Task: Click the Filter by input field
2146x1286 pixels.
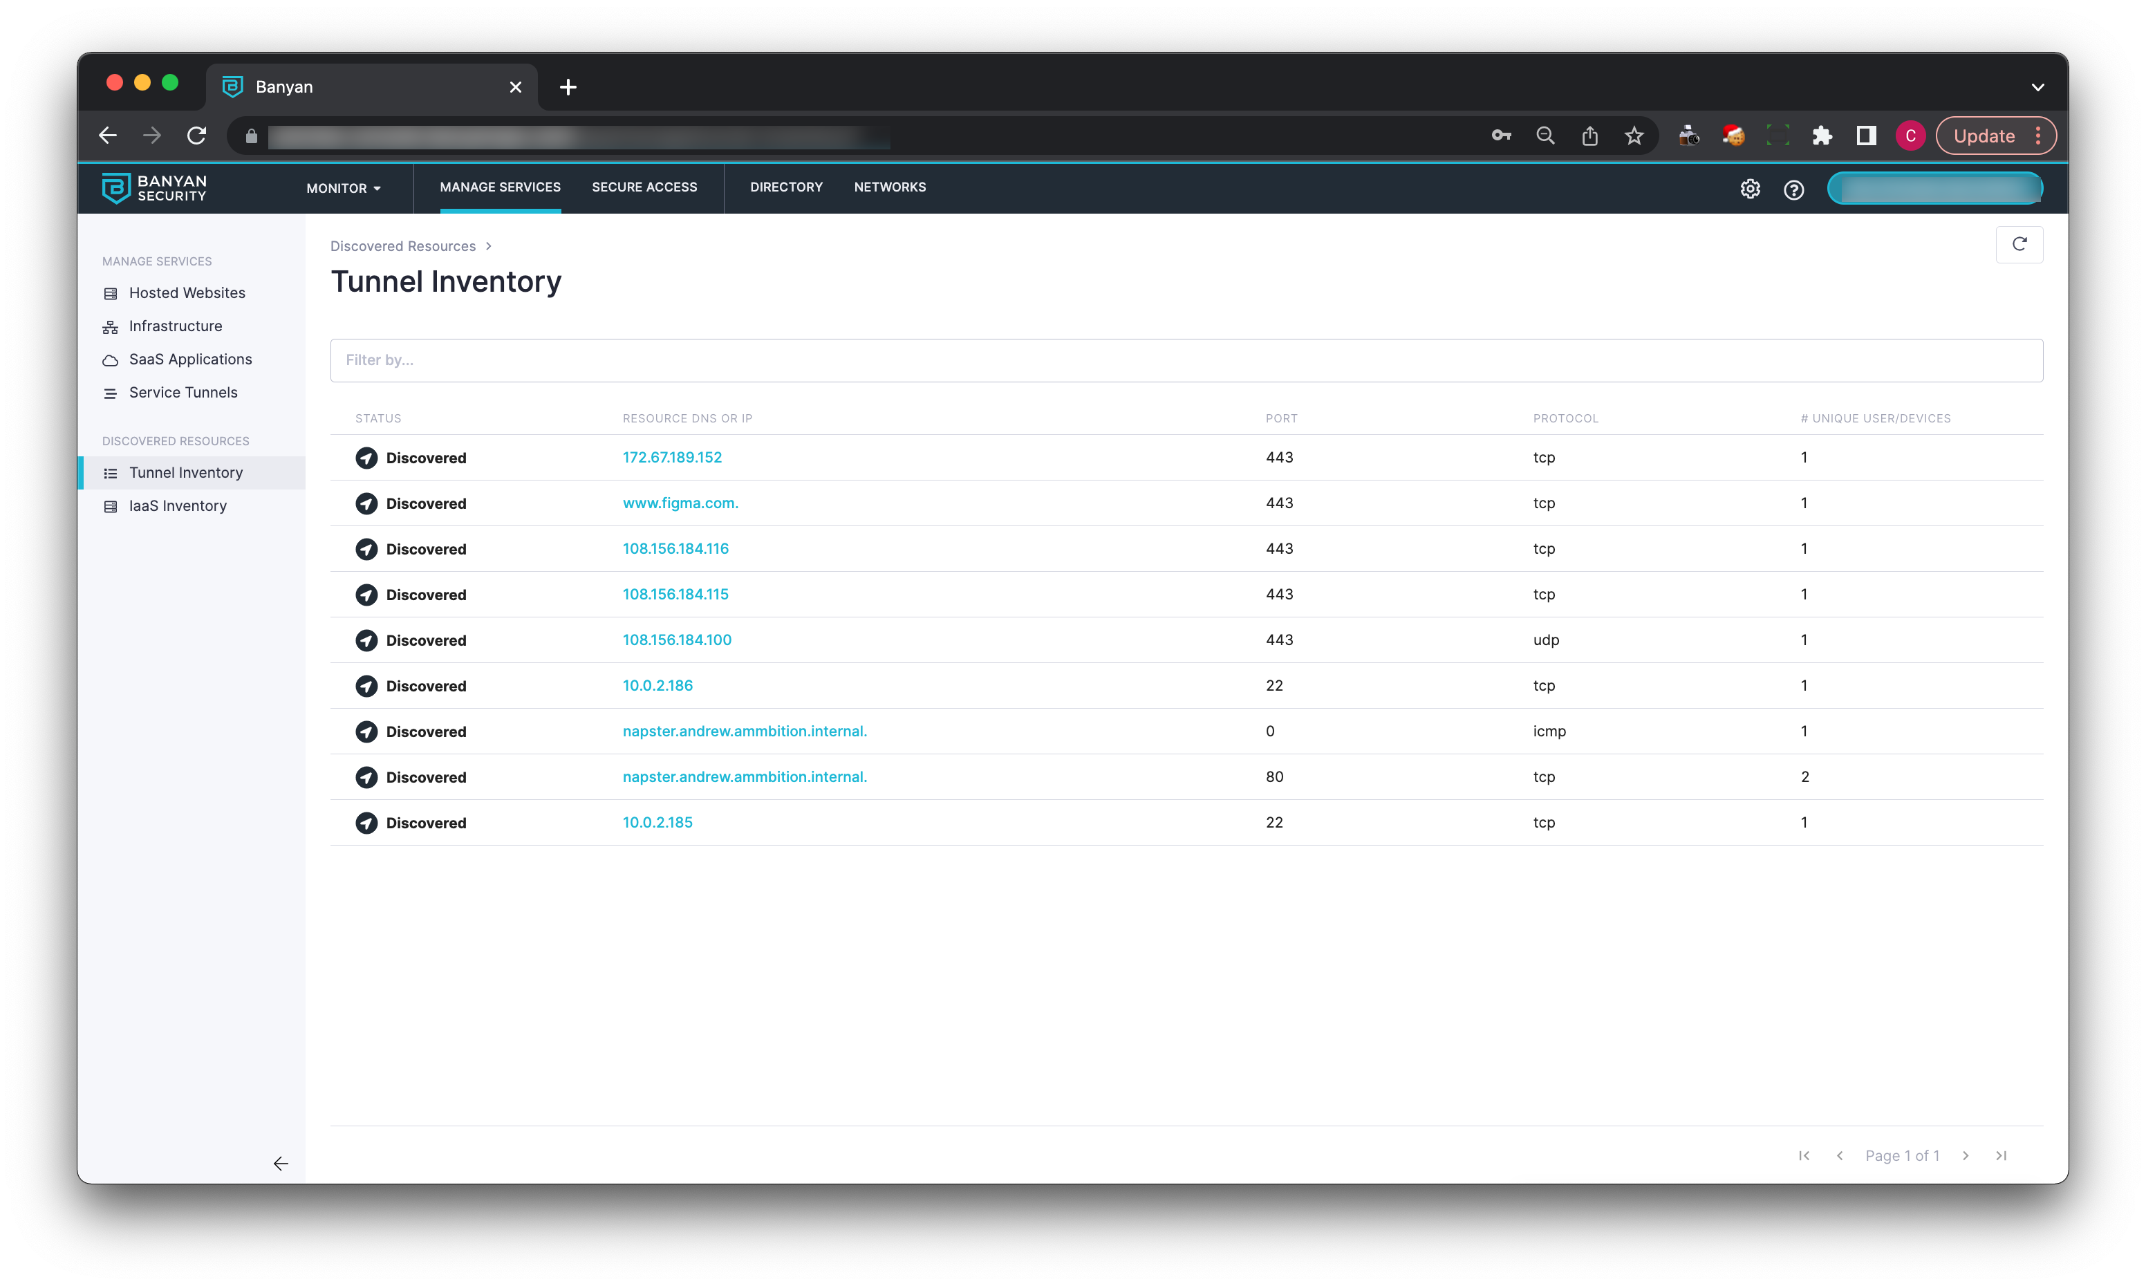Action: point(1185,360)
